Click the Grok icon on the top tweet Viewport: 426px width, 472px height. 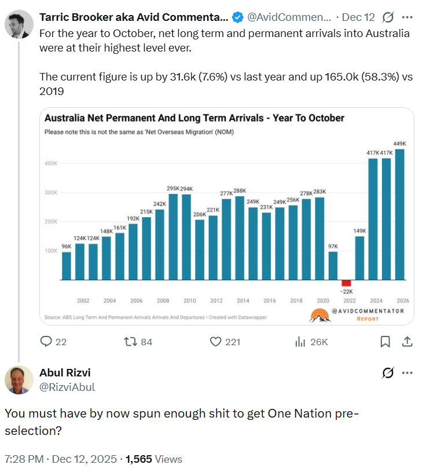coord(389,17)
